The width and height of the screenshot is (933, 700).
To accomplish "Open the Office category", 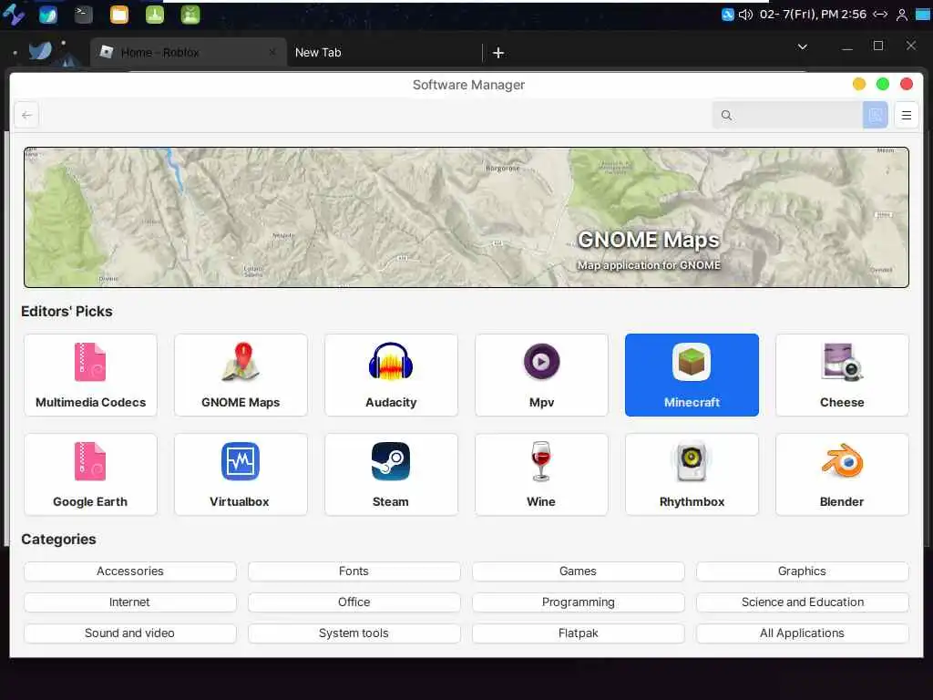I will 354,602.
